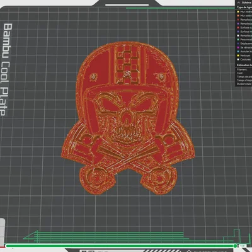Collapse the Schéma legend panel chevron
This screenshot has width=252, height=252.
coord(239,3)
